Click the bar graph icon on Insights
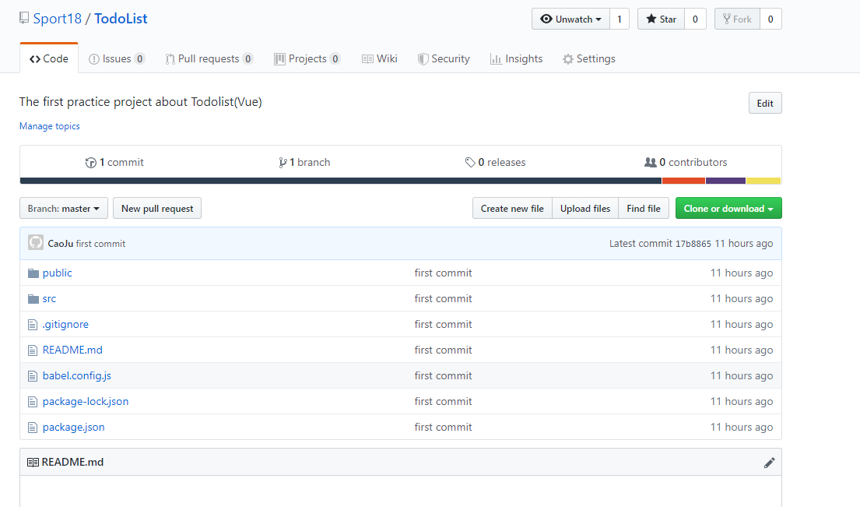Viewport: 860px width, 507px height. tap(496, 59)
